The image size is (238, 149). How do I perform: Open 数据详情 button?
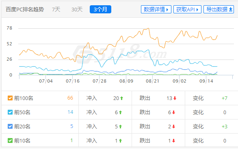156,9
